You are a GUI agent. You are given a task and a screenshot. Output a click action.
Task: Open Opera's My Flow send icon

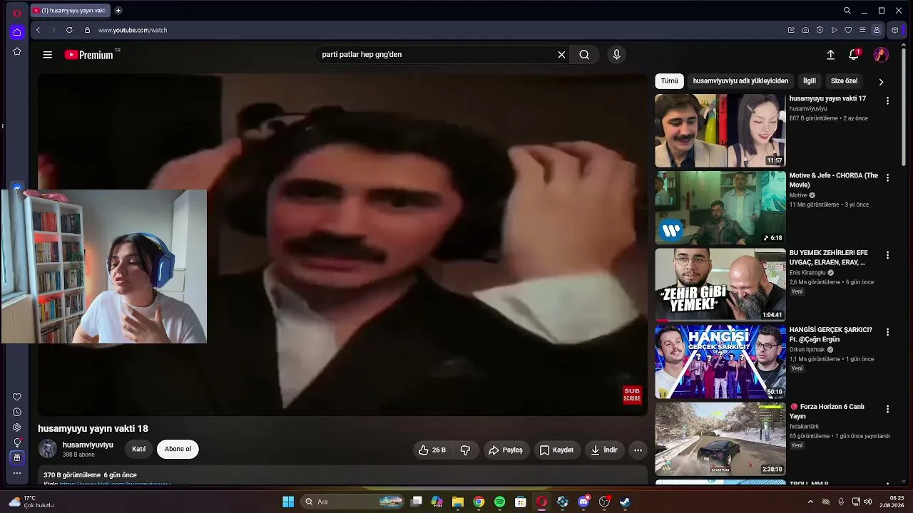tap(834, 30)
